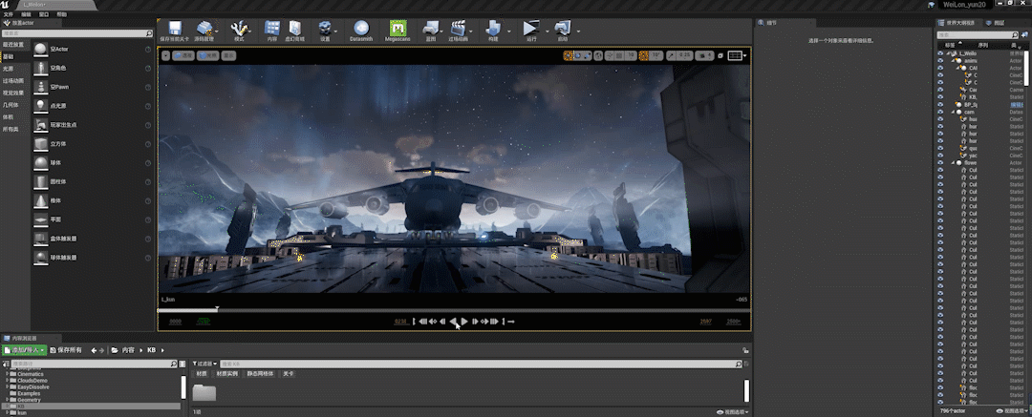Screen dimensions: 1032x417
Task: Click the Play reverse control under viewport
Action: point(454,321)
